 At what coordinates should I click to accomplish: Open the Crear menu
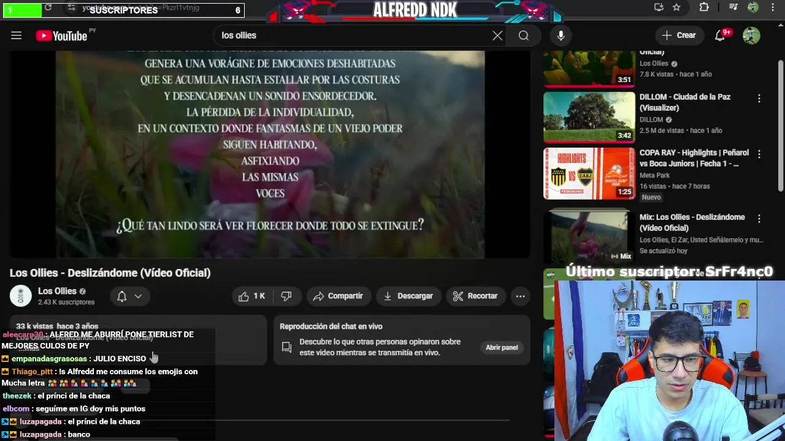point(678,36)
